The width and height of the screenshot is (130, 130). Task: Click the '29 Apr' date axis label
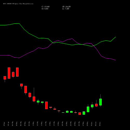(x=4, y=124)
